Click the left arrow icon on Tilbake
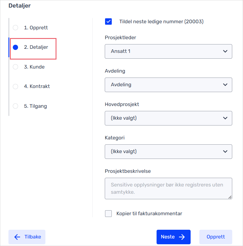The width and height of the screenshot is (243, 246). pos(17,237)
